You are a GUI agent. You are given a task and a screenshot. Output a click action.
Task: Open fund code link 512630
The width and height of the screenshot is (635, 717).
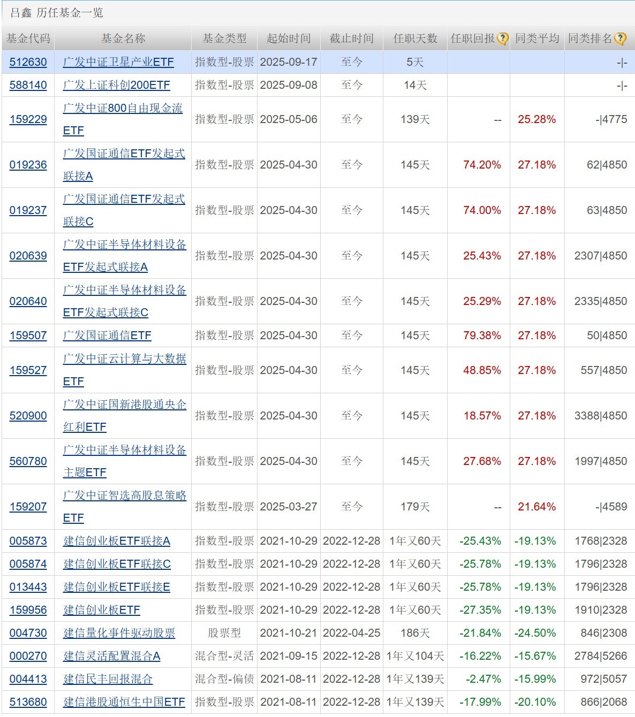(x=28, y=62)
